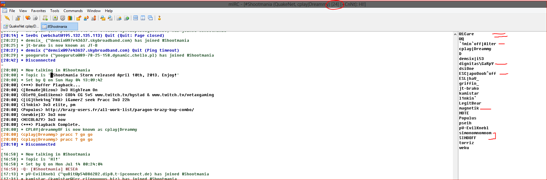The width and height of the screenshot is (547, 180).
Task: Open the Notify list icon
Action: pos(119,18)
